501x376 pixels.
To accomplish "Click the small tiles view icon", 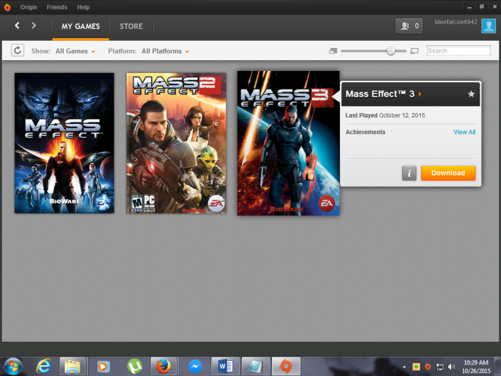I will tap(333, 51).
